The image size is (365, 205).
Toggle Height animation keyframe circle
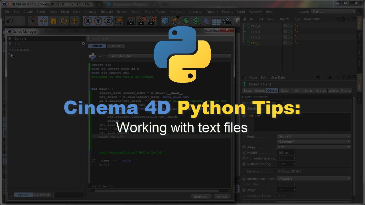pyautogui.click(x=244, y=153)
